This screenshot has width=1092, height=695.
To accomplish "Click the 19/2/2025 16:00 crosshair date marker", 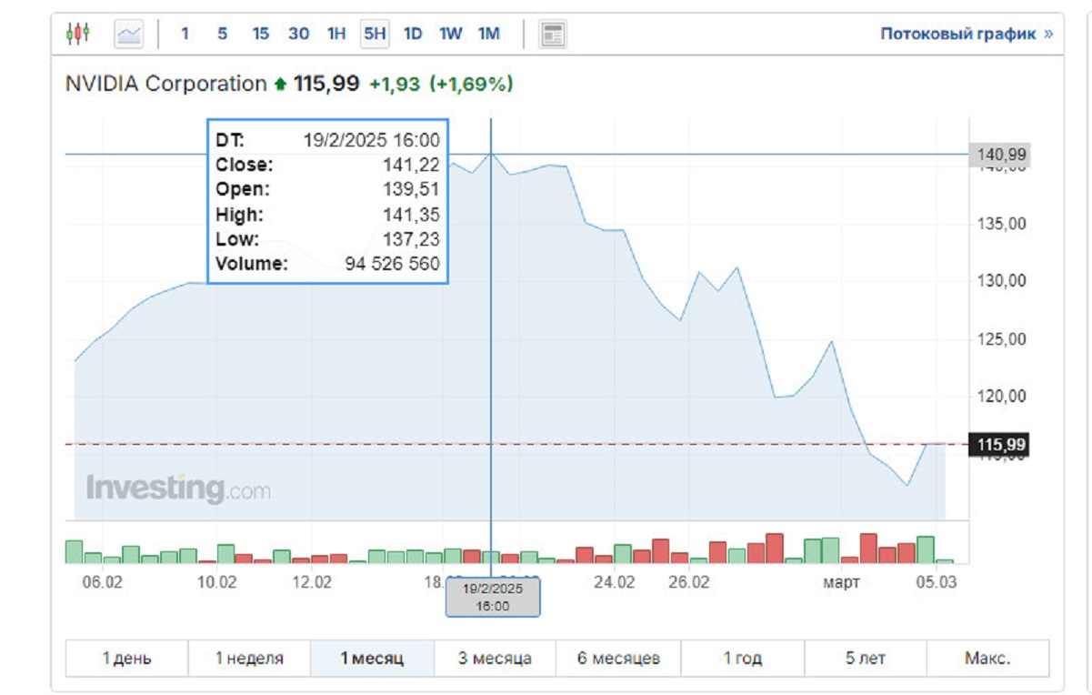I will coord(492,597).
